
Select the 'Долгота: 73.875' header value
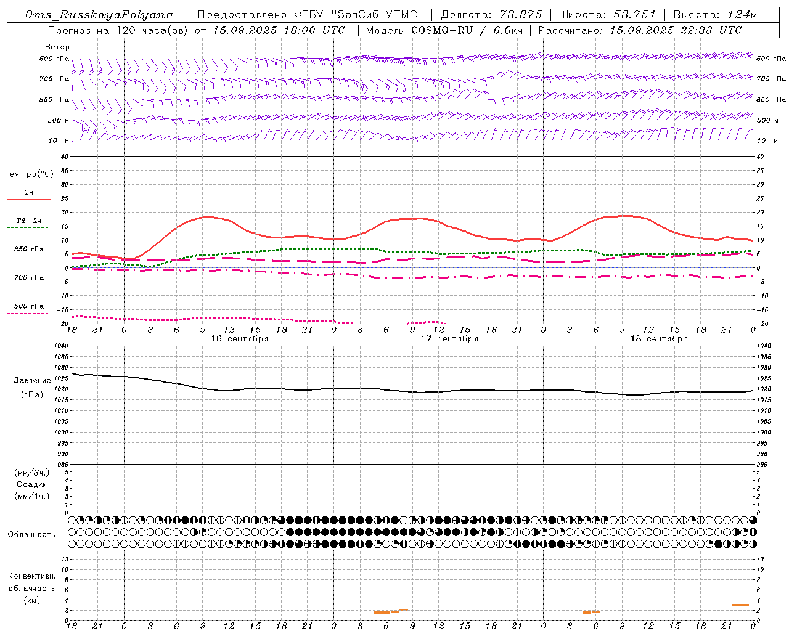[x=491, y=15]
